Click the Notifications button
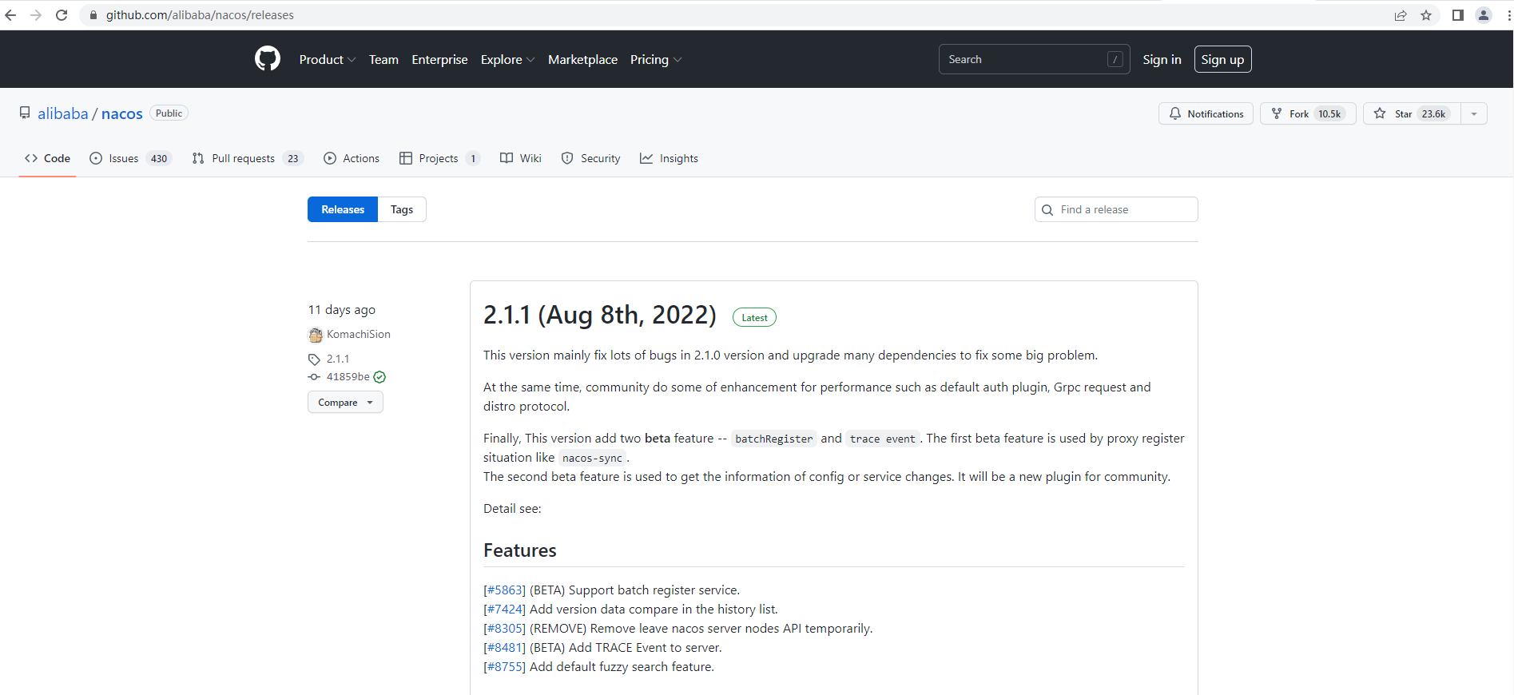Image resolution: width=1514 pixels, height=695 pixels. click(x=1206, y=114)
